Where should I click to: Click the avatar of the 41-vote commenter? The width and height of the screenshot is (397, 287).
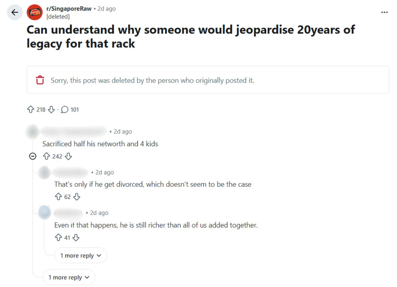(44, 212)
